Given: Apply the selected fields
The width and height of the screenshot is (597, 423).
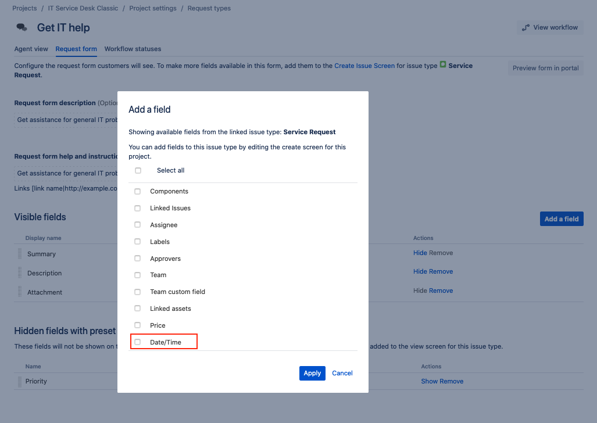Looking at the screenshot, I should click(x=312, y=373).
